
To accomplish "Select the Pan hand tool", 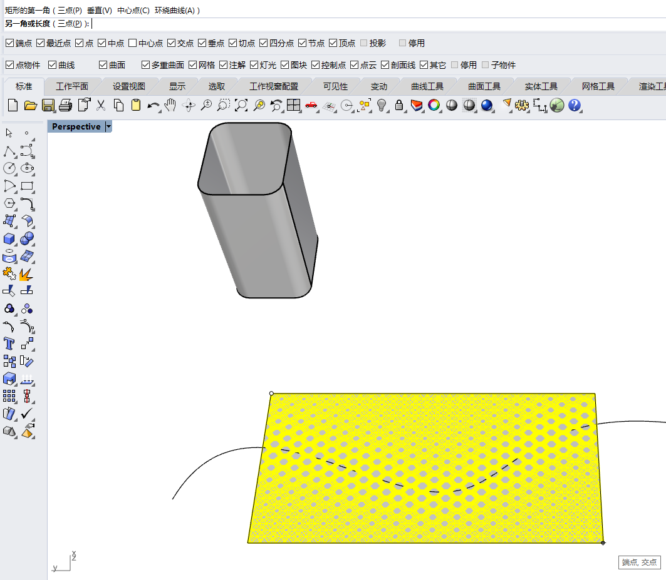I will coord(170,105).
